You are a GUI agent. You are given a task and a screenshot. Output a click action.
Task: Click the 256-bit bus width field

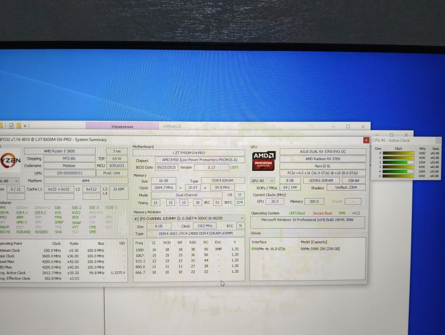(x=354, y=181)
